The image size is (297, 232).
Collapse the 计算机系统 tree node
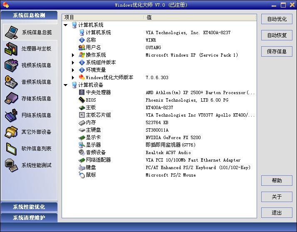click(66, 25)
